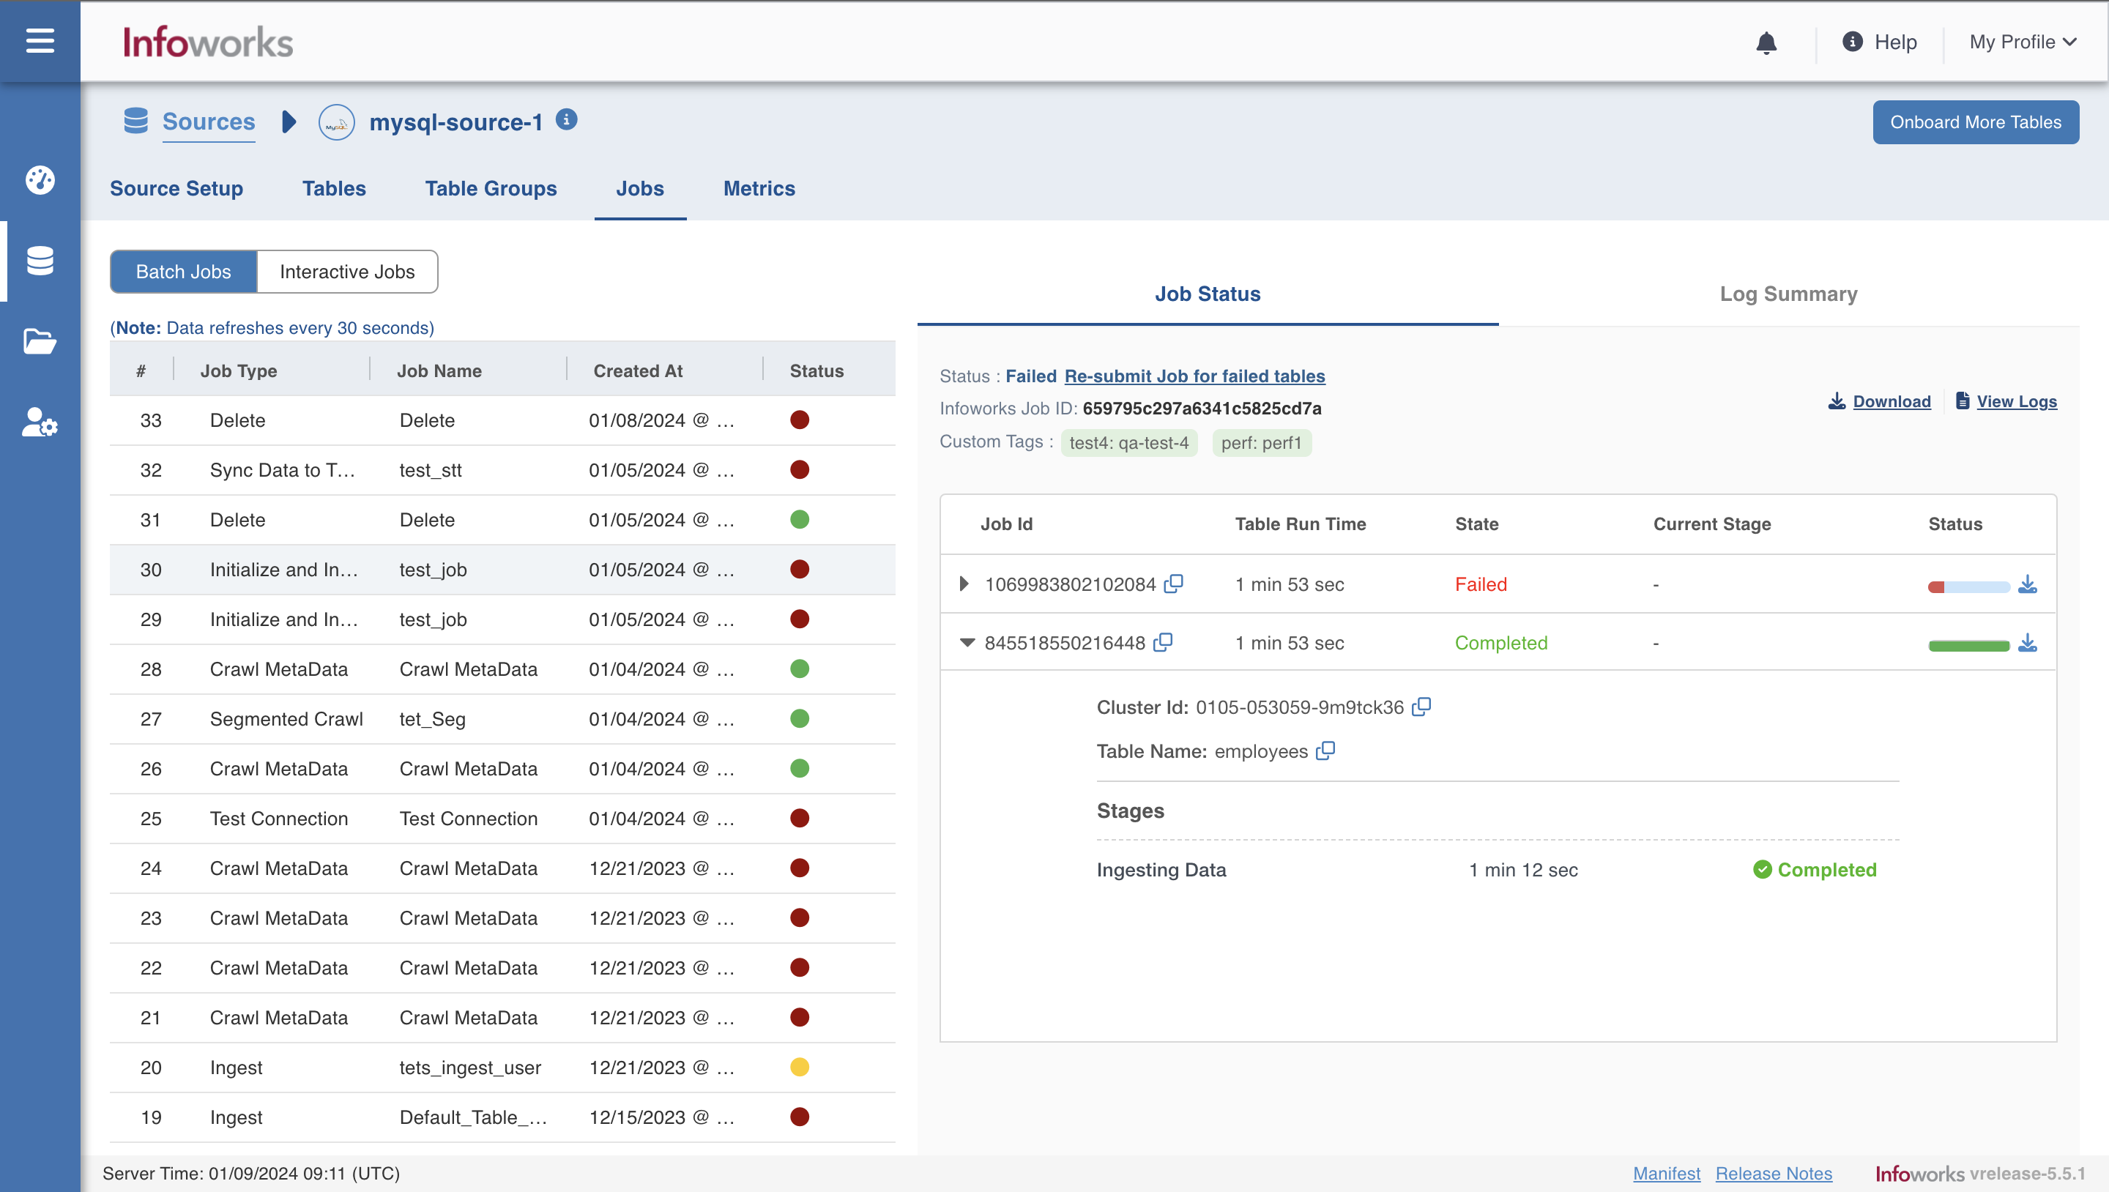Image resolution: width=2109 pixels, height=1192 pixels.
Task: Click Re-submit Job for failed tables link
Action: (1194, 376)
